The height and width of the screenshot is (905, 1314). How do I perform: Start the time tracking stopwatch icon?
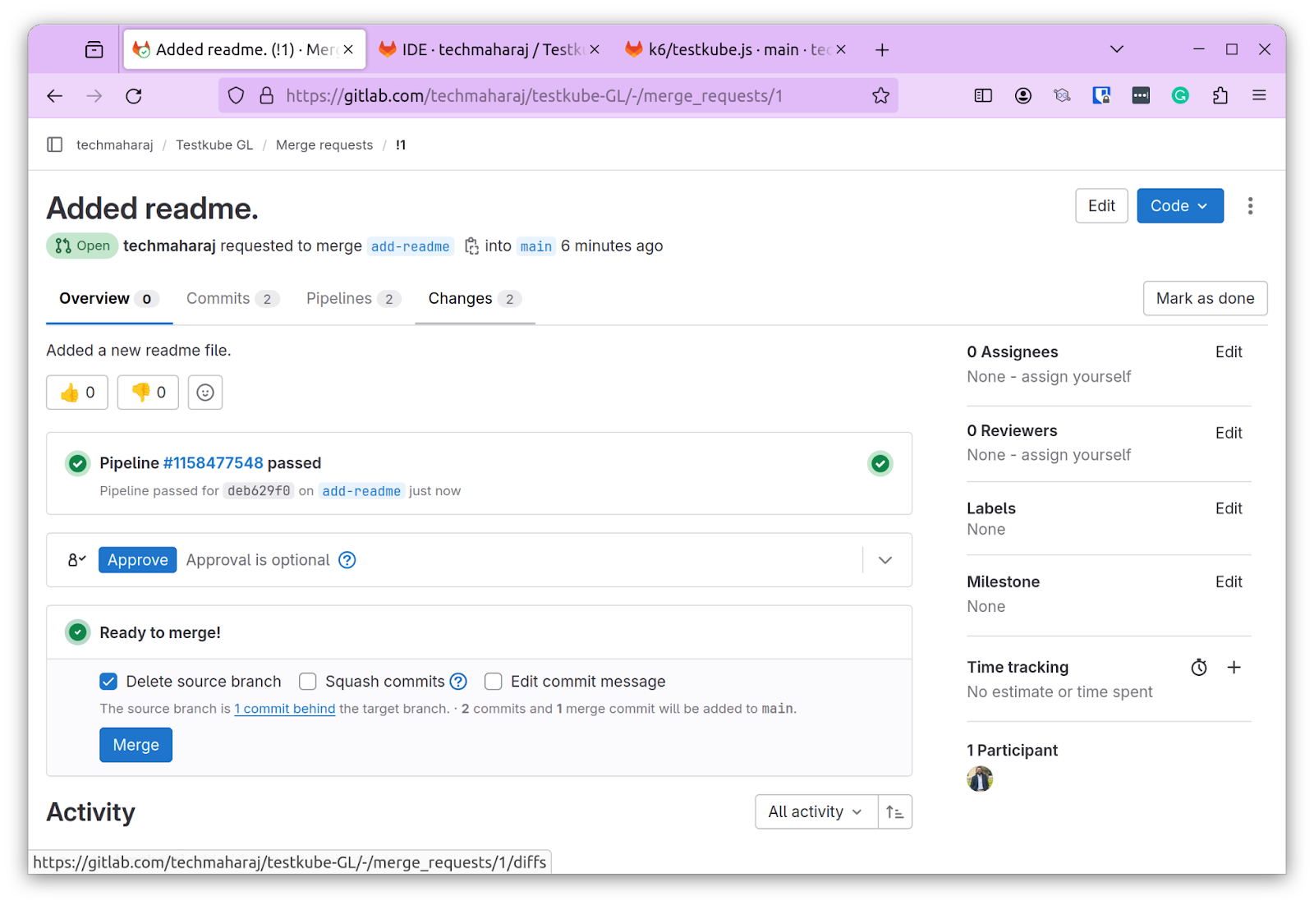[1199, 668]
